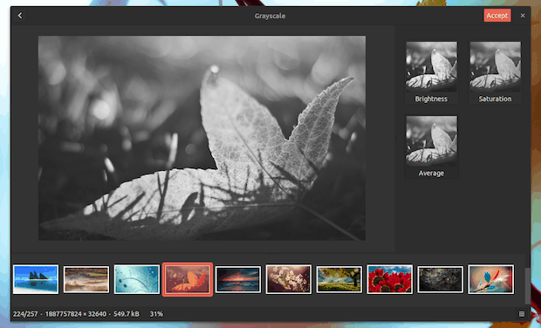541x328 pixels.
Task: Click the 31% zoom level indicator
Action: click(x=156, y=314)
